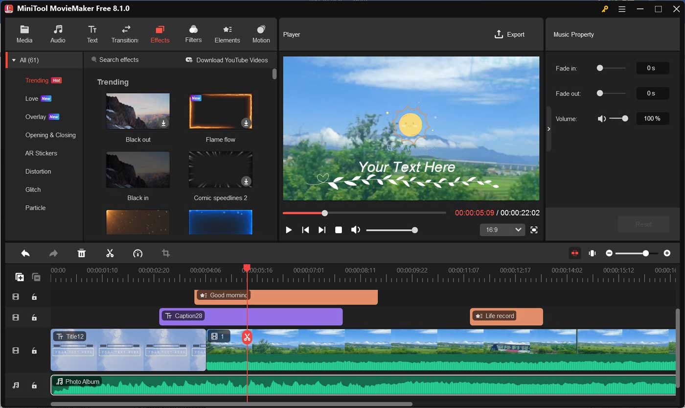Screen dimensions: 685x408
Task: Select the Caption28 clip on timeline
Action: click(251, 316)
